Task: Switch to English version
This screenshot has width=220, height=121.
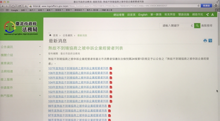Action: tap(143, 15)
